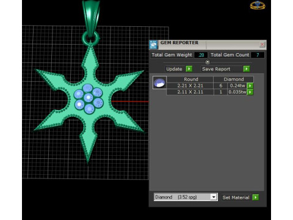The width and height of the screenshot is (293, 220).
Task: Click the Total Gem Weight value field
Action: [x=201, y=55]
